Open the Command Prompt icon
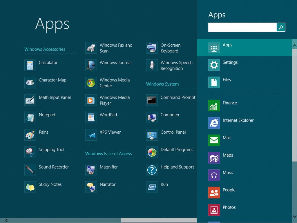 (x=152, y=100)
